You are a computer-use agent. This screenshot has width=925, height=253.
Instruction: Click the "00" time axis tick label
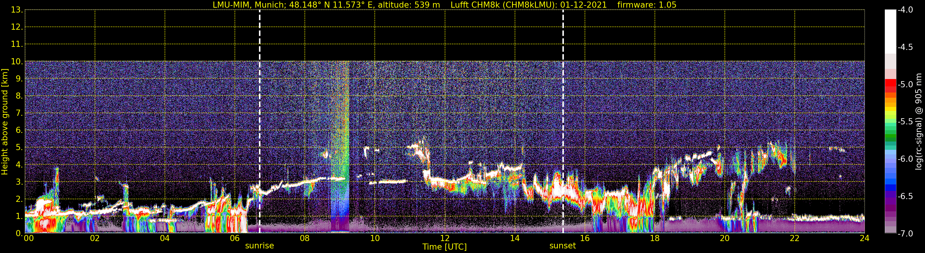(29, 238)
